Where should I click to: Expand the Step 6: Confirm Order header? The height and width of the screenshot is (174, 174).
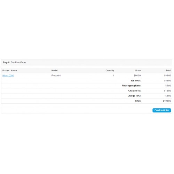tap(87, 62)
